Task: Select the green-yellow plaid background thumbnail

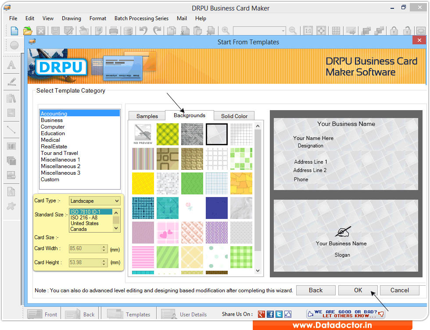Action: point(168,134)
